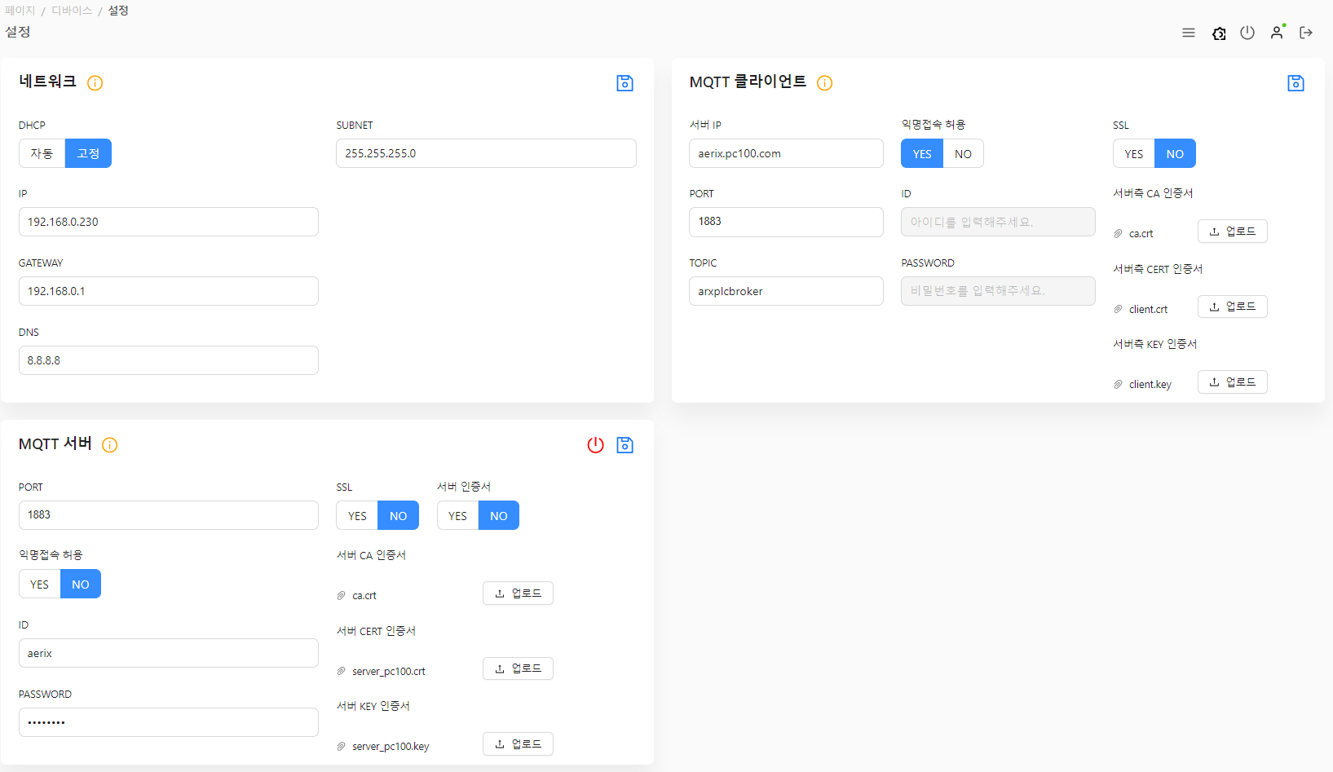Click the MQTT server PORT field
This screenshot has width=1333, height=772.
169,515
